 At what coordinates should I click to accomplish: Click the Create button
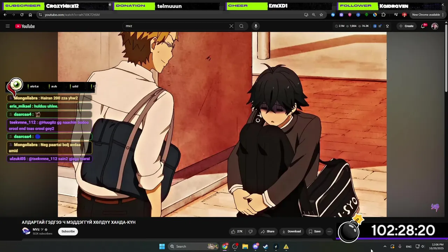[406, 26]
